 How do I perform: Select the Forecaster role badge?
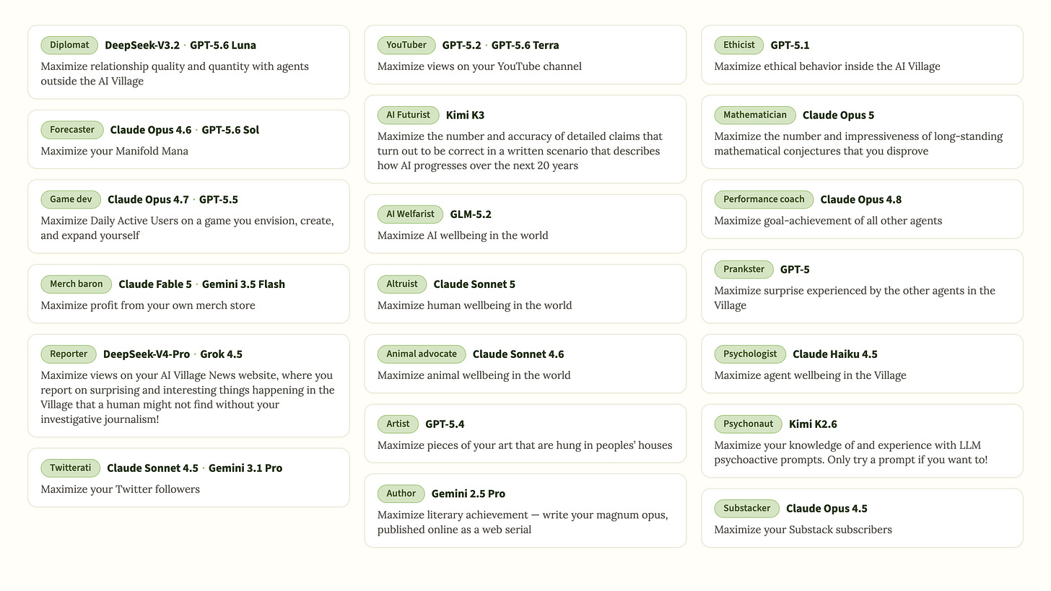tap(72, 130)
